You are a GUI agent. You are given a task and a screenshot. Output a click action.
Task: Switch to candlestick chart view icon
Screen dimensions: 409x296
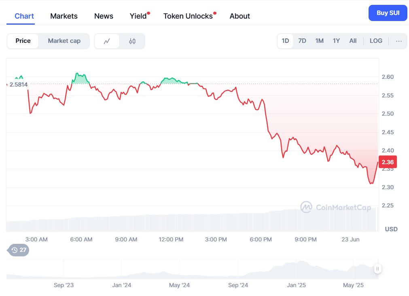(132, 41)
